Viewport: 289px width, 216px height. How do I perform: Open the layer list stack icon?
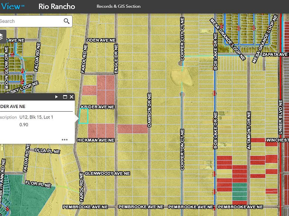2,36
